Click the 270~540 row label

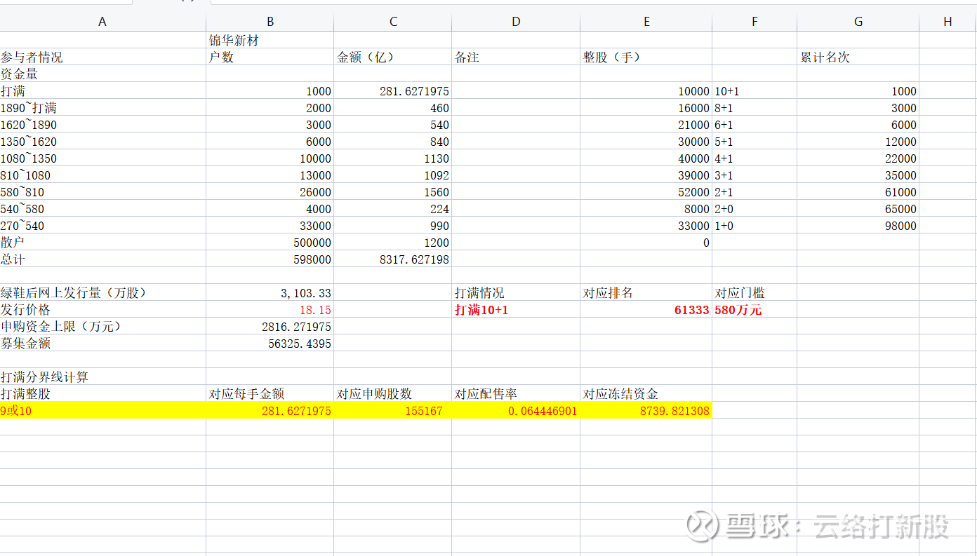click(102, 225)
